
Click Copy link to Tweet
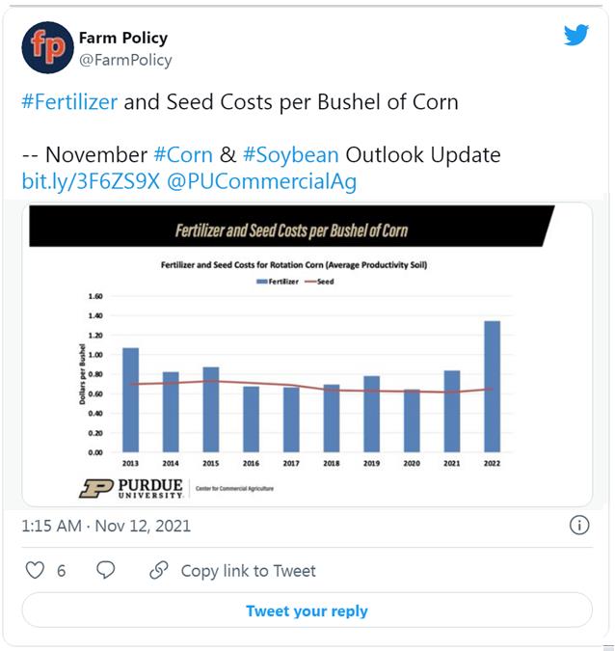pos(248,571)
